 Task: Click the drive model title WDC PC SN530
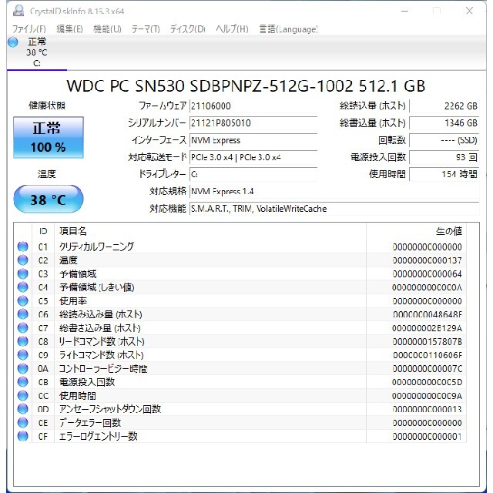click(x=246, y=86)
